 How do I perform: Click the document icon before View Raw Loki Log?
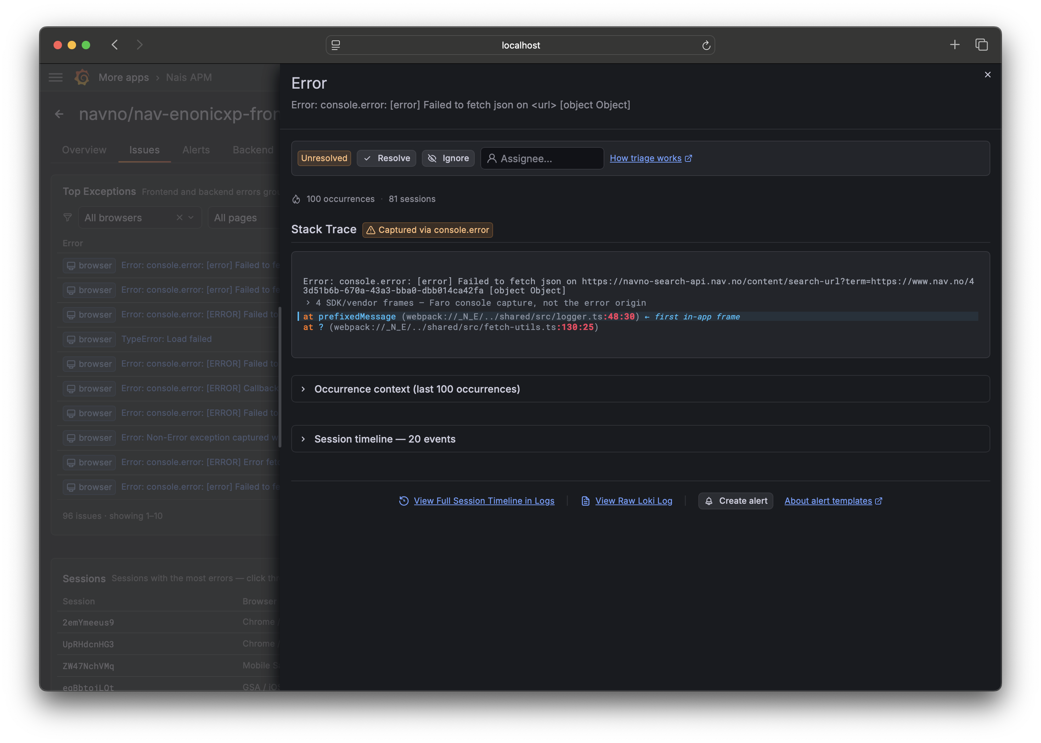click(x=585, y=501)
